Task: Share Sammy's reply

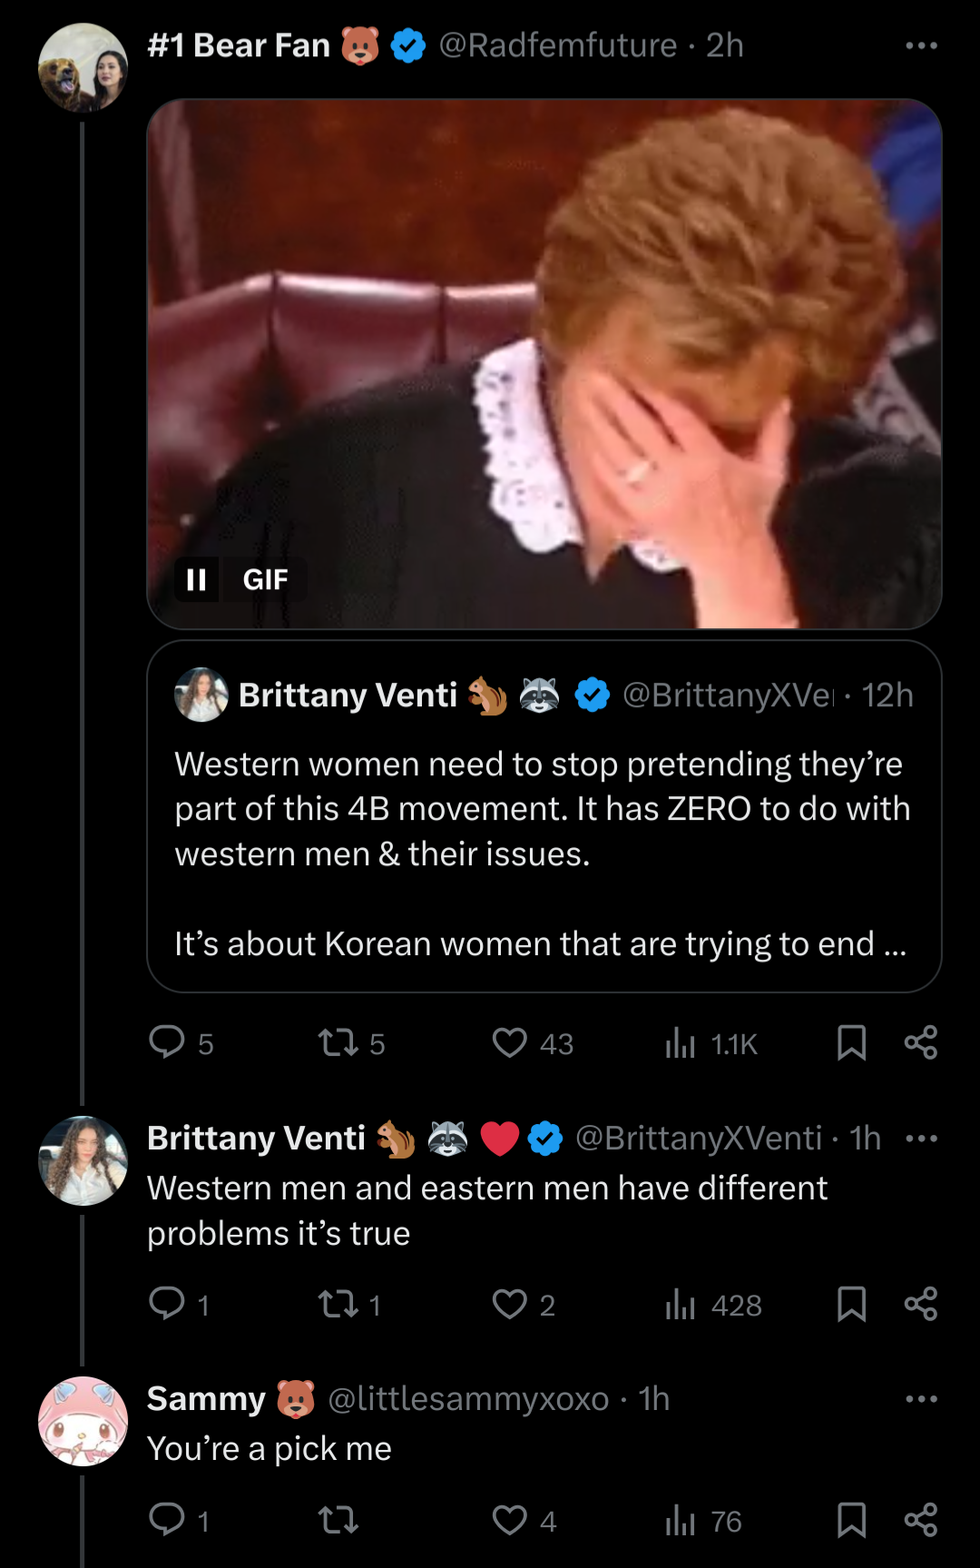Action: pyautogui.click(x=921, y=1520)
